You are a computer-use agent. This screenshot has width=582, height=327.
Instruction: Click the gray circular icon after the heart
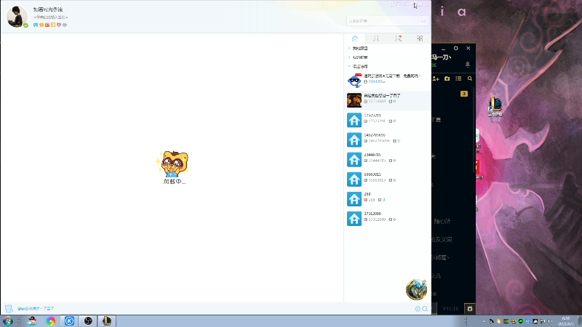coord(65,25)
